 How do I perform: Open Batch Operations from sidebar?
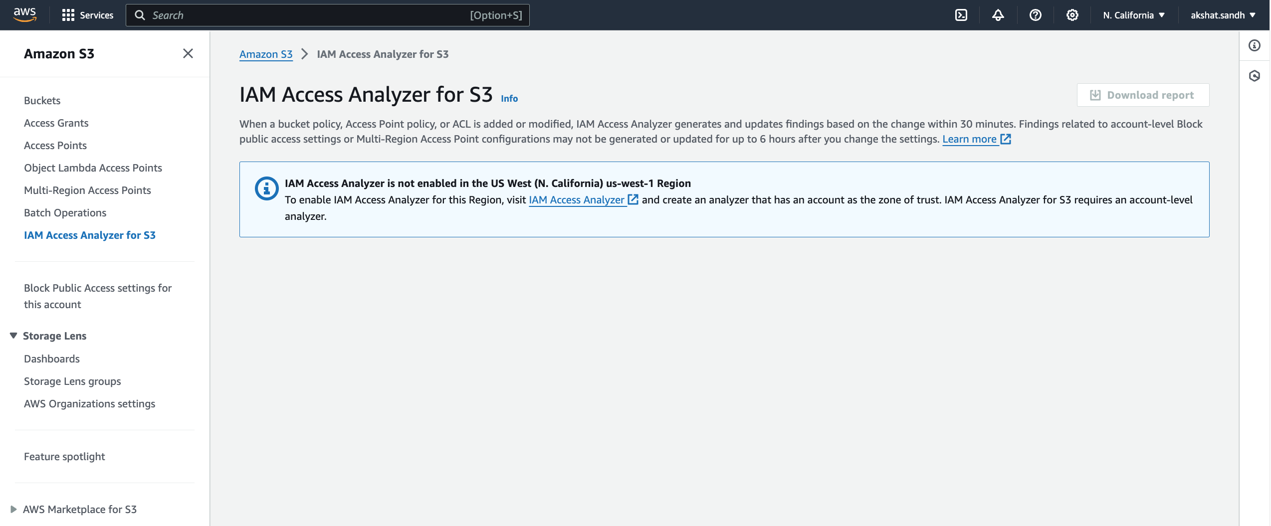click(65, 212)
